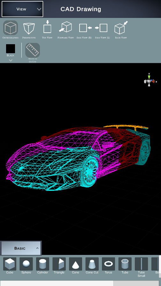161x286 pixels.
Task: Add a Cone shape
Action: (x=75, y=264)
